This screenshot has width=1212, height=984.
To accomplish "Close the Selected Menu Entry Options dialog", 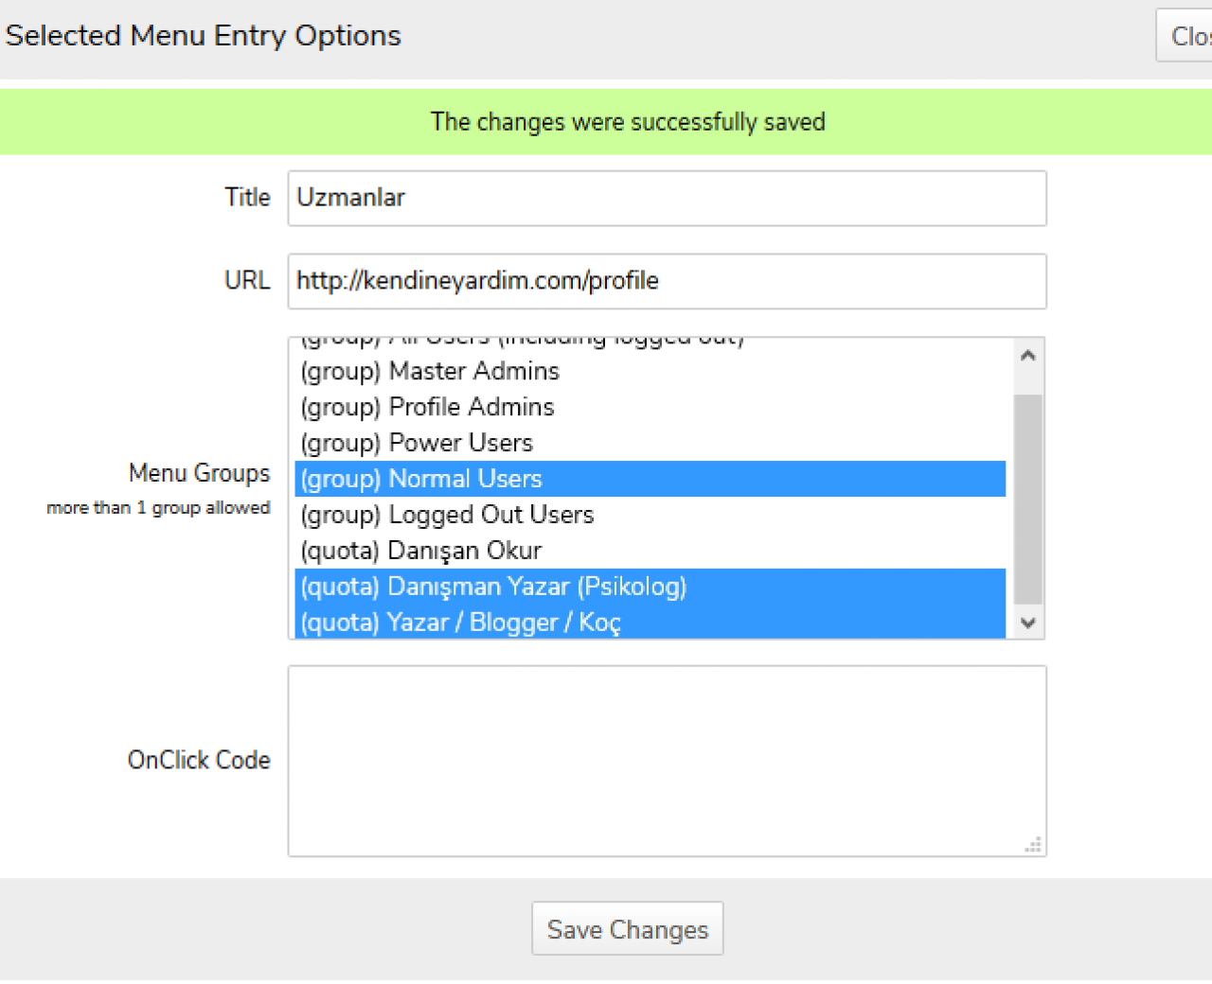I will 1187,36.
